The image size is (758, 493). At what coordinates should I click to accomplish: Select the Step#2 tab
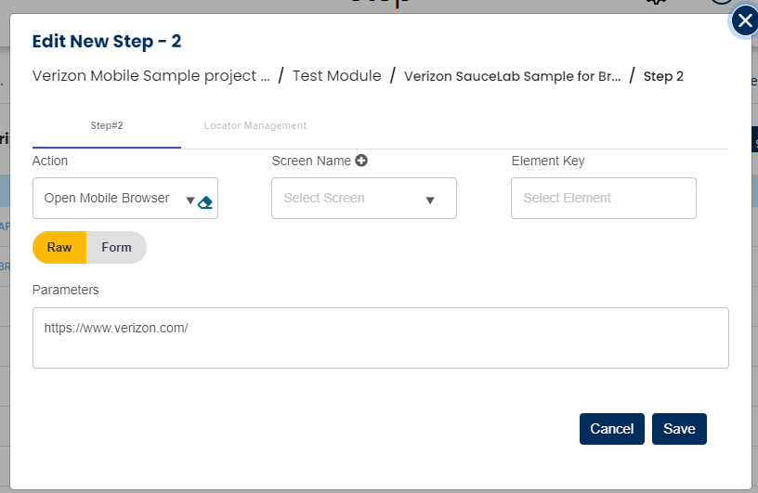[x=107, y=125]
